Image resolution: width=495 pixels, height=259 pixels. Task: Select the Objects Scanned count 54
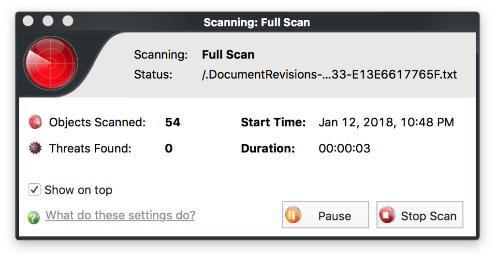(x=173, y=122)
